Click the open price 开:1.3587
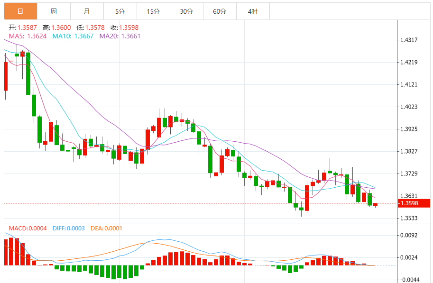 tap(23, 27)
